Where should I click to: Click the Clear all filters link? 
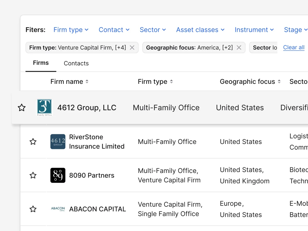click(x=294, y=47)
